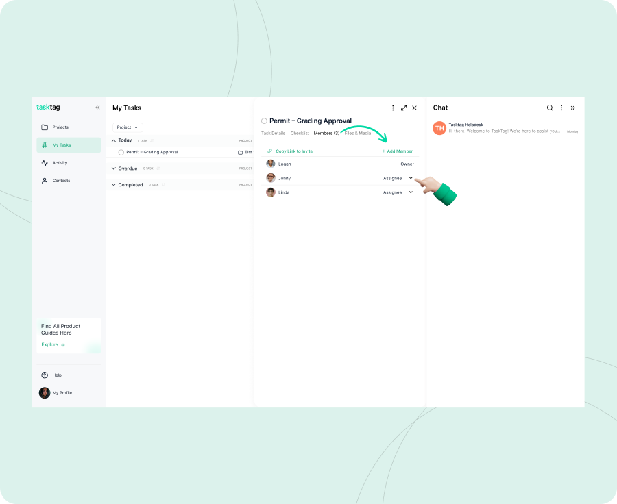Open the three-dot menu in the task panel

pyautogui.click(x=393, y=108)
